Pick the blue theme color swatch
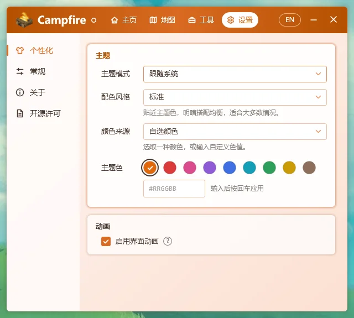Viewport: 354px width, 318px height. 230,168
